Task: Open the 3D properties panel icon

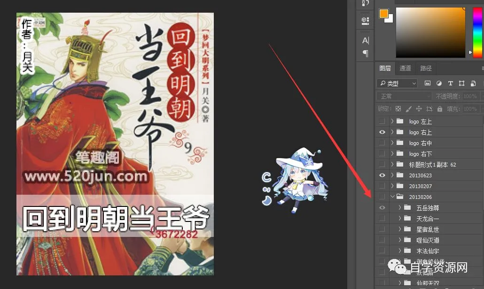Action: tap(366, 21)
